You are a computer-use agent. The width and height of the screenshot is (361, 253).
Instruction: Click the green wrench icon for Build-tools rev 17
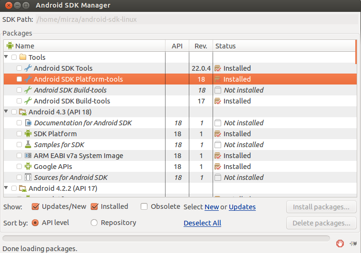pyautogui.click(x=28, y=101)
